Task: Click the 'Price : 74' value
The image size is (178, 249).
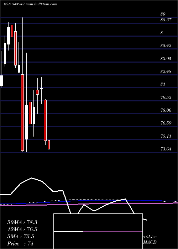Action: 20,244
